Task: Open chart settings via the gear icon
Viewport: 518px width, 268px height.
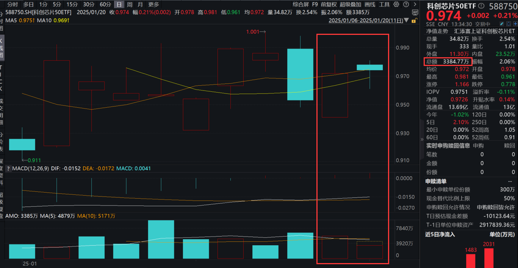Action: (396, 4)
